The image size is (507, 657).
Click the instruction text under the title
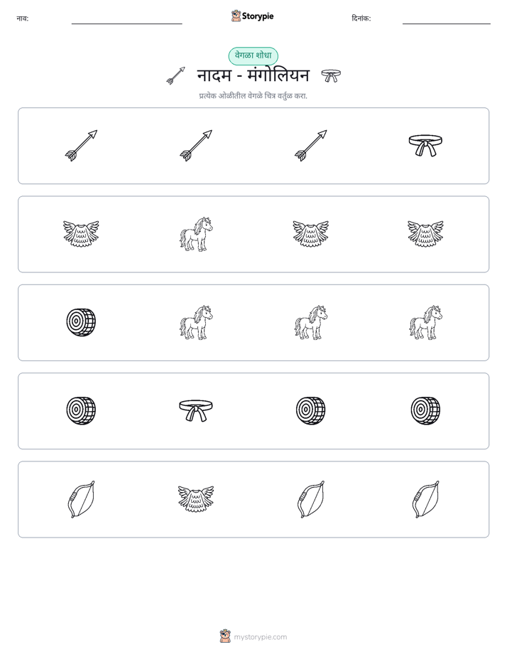point(253,96)
